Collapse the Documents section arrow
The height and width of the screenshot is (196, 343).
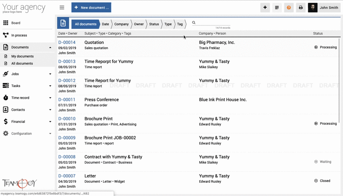(x=50, y=48)
